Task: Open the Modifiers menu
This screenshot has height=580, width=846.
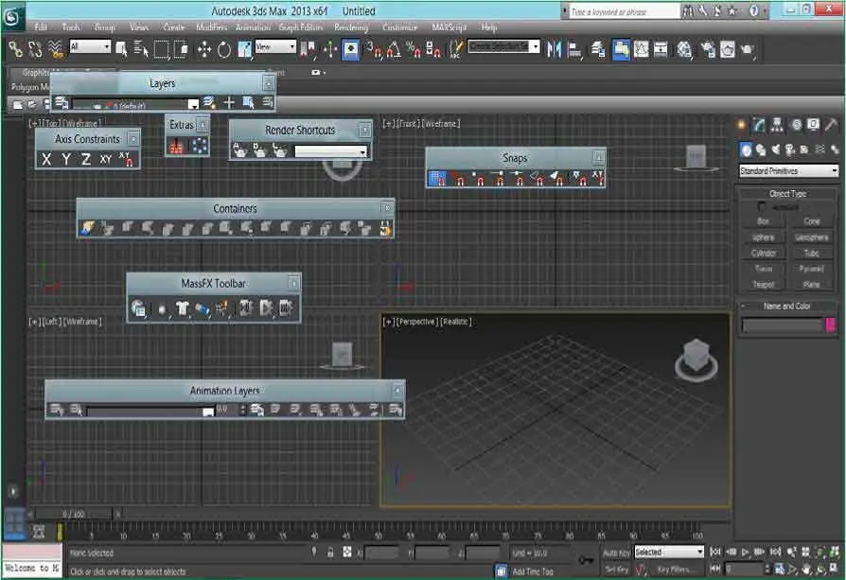Action: click(x=211, y=26)
